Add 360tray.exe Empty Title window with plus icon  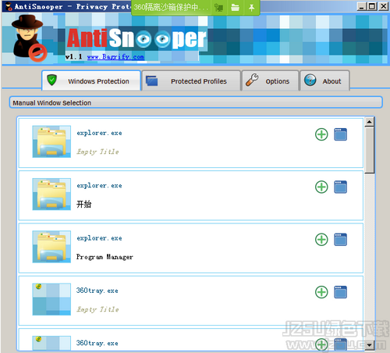coord(321,292)
